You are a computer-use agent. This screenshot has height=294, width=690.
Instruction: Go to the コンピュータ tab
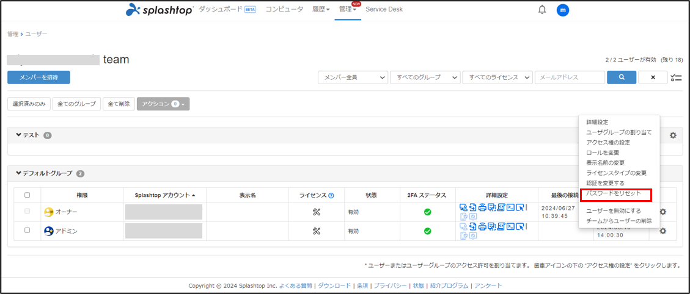tap(284, 9)
